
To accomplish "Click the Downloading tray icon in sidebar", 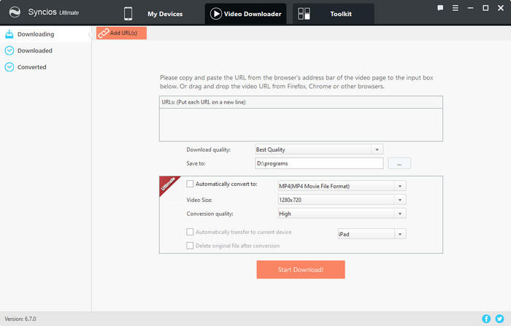I will point(9,34).
